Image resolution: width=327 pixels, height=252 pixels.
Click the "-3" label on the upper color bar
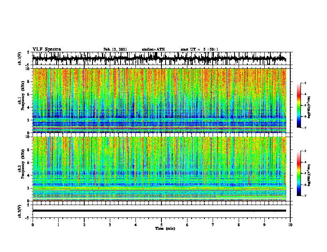[x=305, y=83]
